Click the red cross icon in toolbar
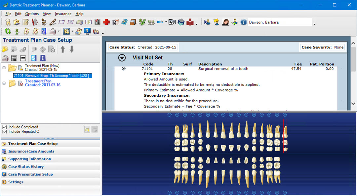 coord(106,22)
